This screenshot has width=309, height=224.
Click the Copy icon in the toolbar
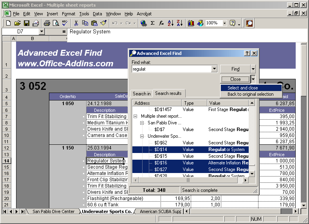click(x=85, y=23)
